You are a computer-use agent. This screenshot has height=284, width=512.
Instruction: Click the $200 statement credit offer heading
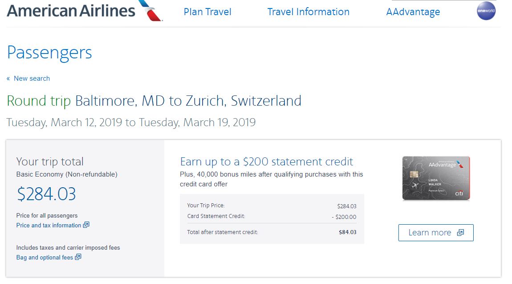pos(266,161)
